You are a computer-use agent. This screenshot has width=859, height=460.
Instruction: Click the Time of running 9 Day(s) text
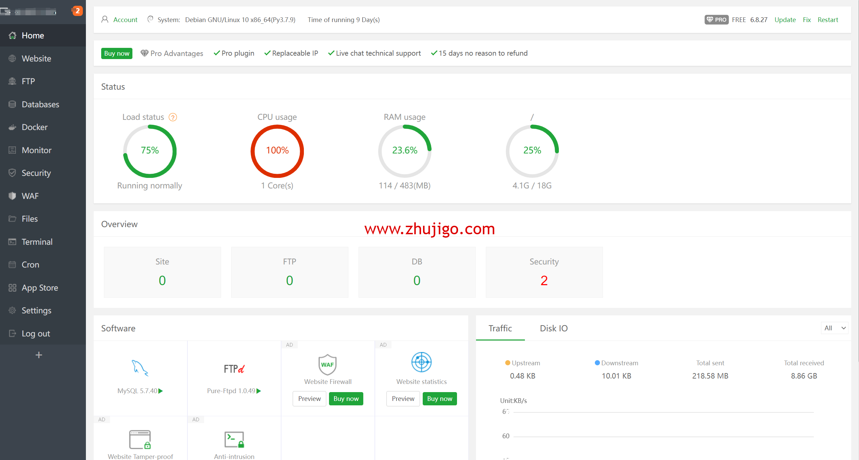(x=344, y=20)
